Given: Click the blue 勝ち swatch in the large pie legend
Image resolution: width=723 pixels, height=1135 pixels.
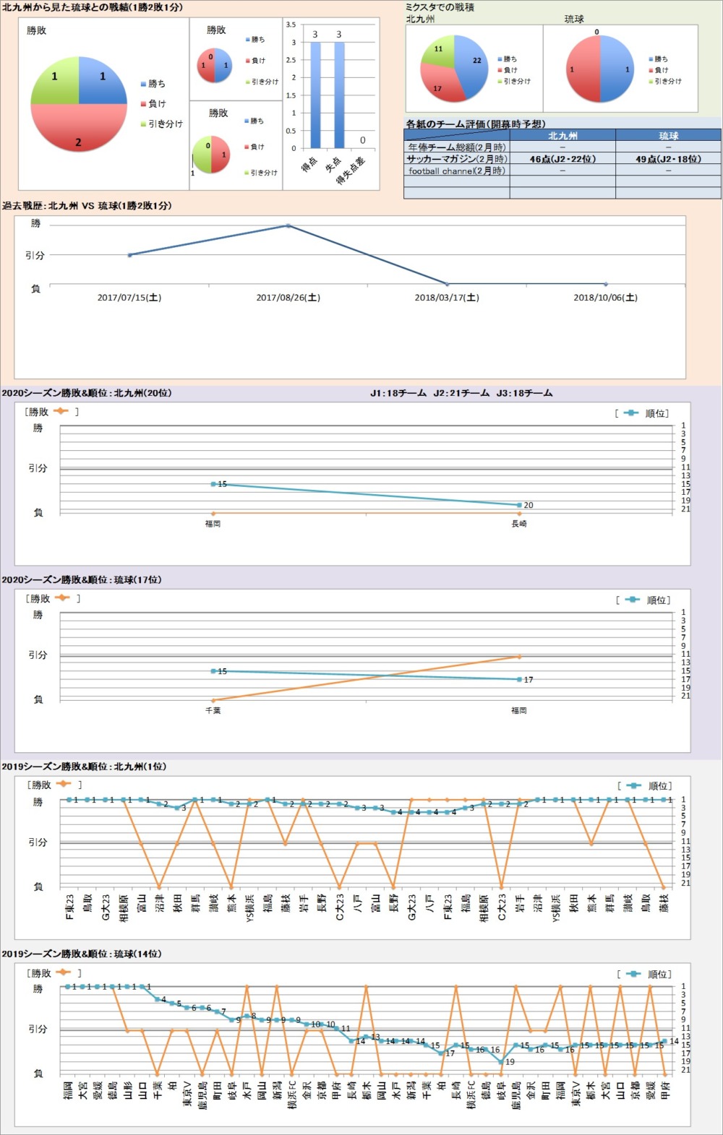Looking at the screenshot, I should (143, 84).
